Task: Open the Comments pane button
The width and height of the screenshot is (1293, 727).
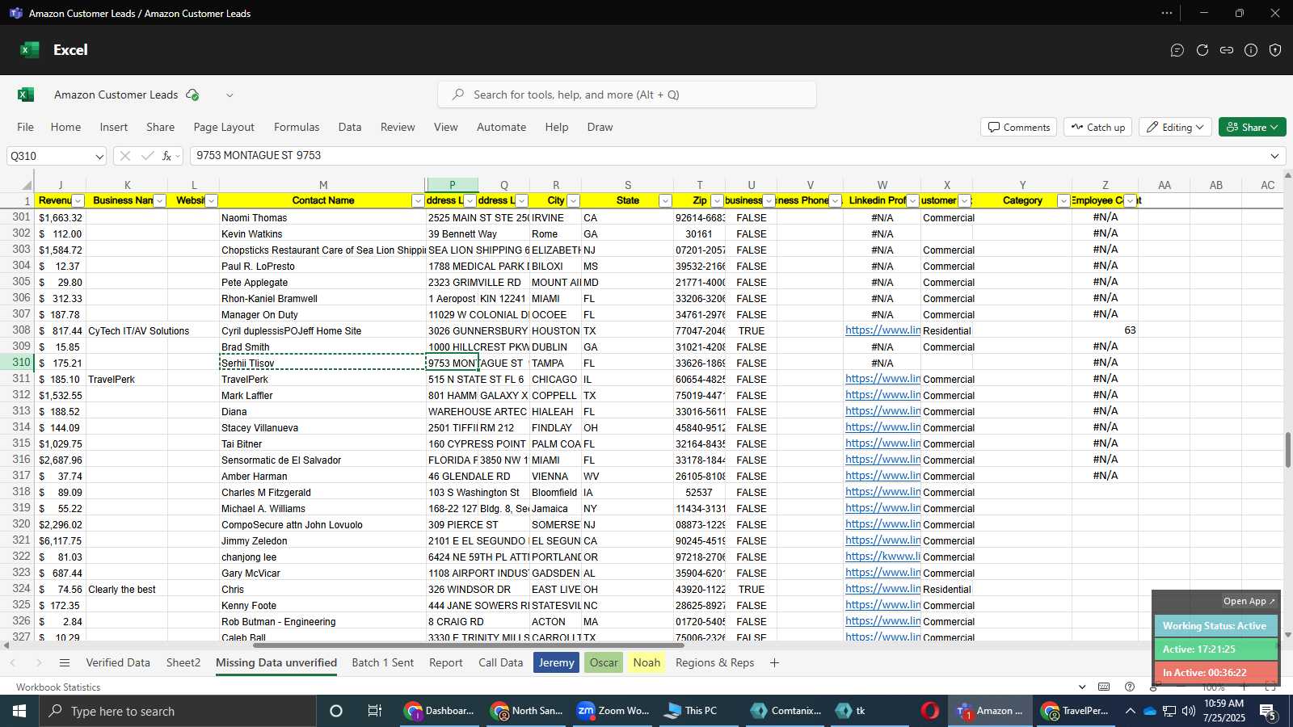Action: [x=1019, y=127]
